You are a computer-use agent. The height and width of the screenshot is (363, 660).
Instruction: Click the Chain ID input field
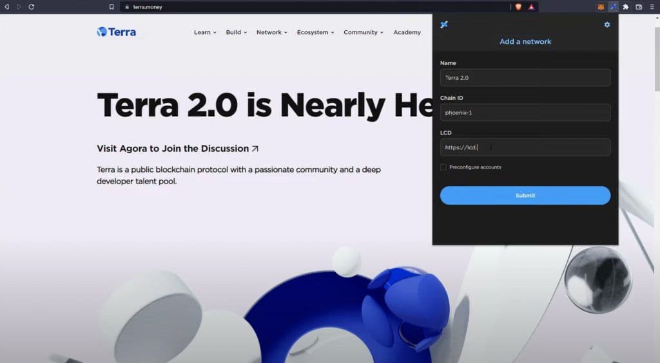525,113
